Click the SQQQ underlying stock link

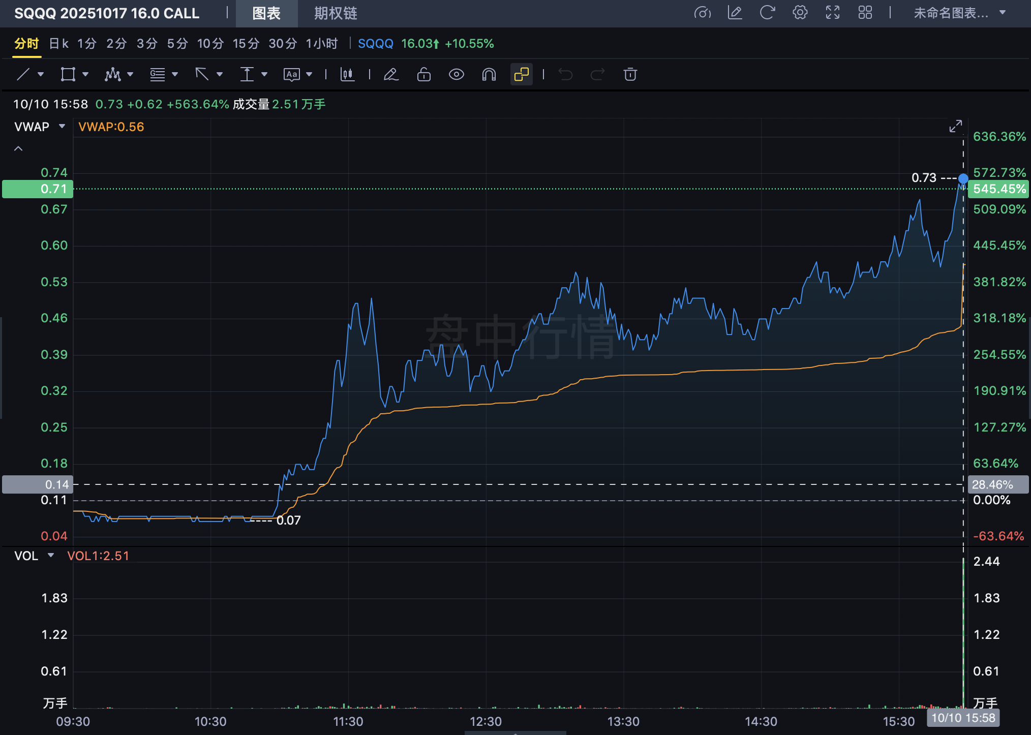(x=375, y=44)
